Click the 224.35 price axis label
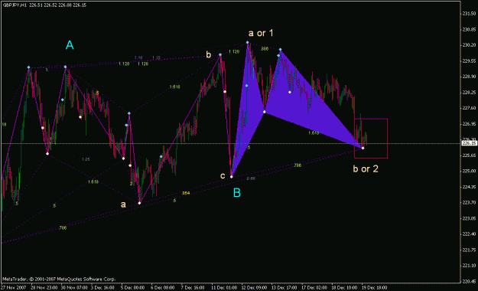Screen dimensions: 478x291 pos(469,187)
